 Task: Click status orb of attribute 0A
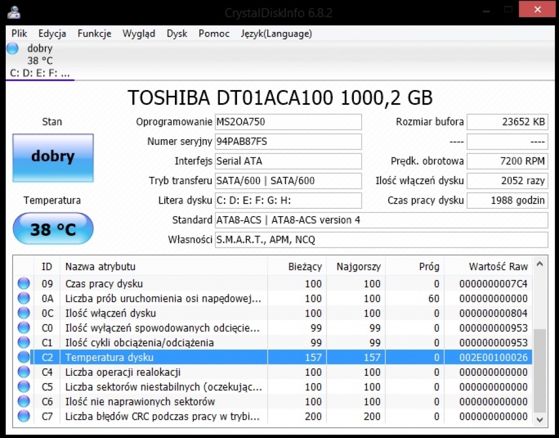[x=23, y=298]
